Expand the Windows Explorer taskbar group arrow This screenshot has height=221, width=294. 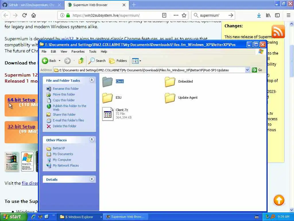101,217
